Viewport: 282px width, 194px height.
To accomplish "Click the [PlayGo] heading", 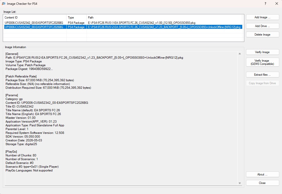I will click(x=11, y=152).
